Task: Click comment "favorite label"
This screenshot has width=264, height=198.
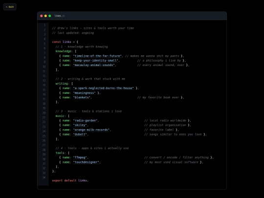Action: tap(159, 130)
